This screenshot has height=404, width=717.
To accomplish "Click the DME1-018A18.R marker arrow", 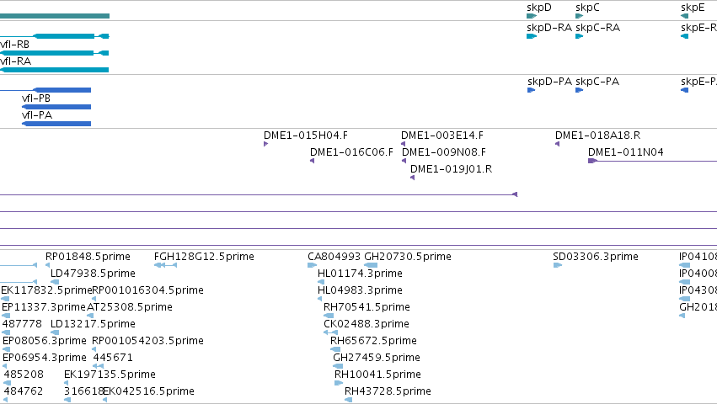I will point(557,144).
